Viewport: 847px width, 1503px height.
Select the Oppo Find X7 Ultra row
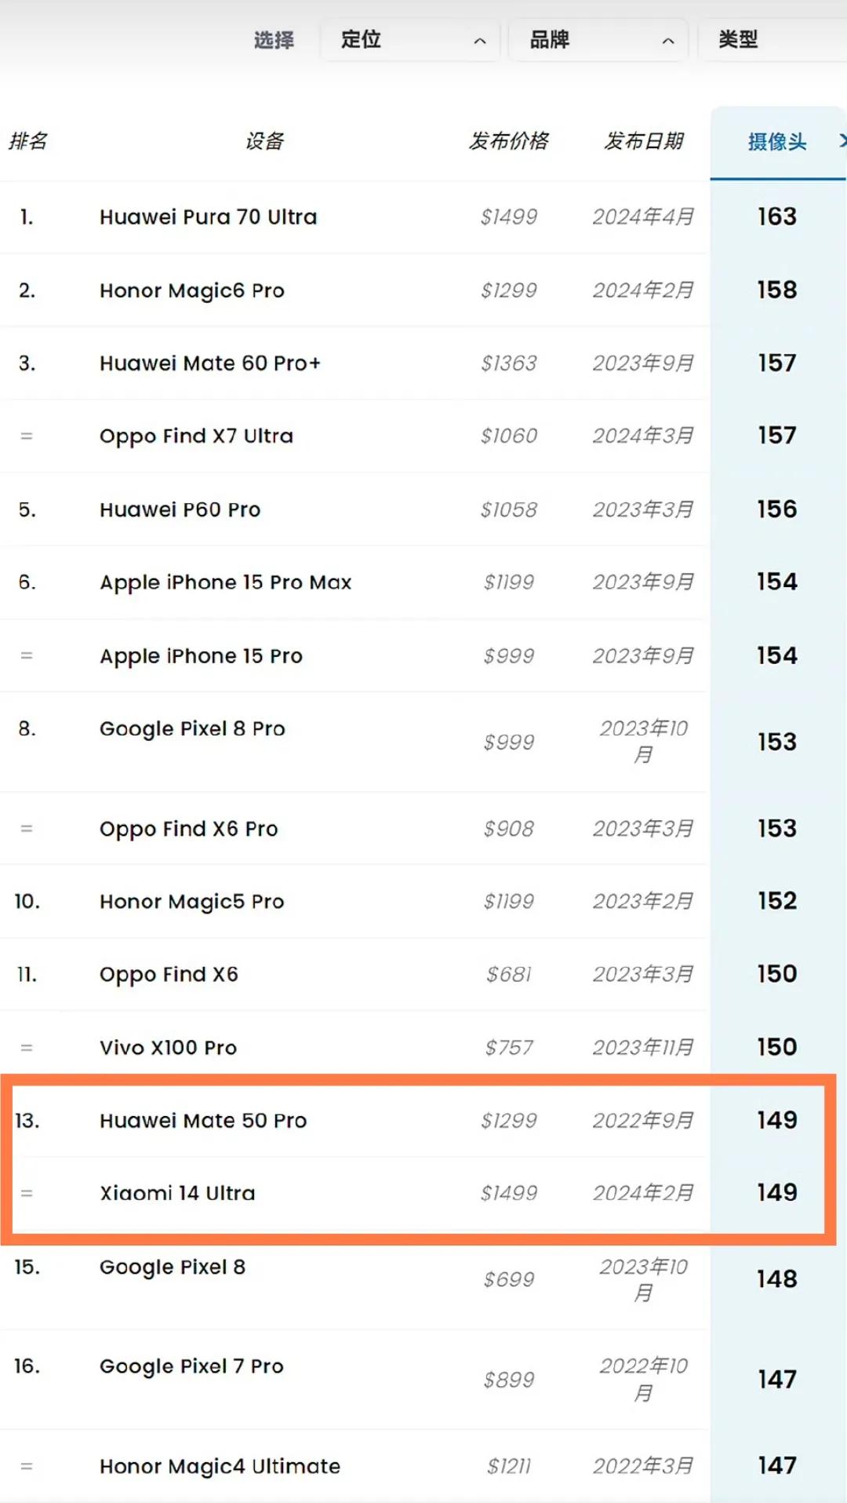coord(354,436)
